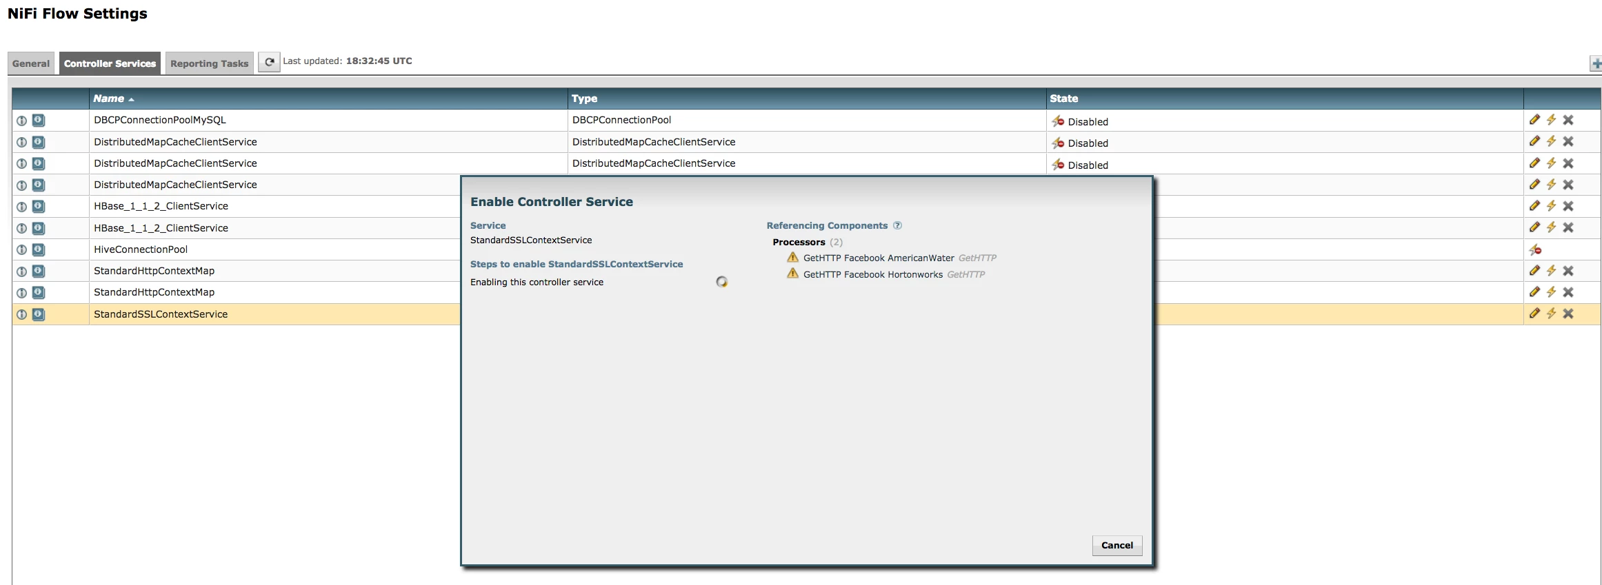This screenshot has height=585, width=1602.
Task: Refresh the controller services list
Action: [x=269, y=62]
